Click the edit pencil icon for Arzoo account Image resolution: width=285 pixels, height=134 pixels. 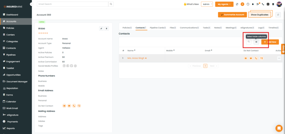(x=101, y=28)
